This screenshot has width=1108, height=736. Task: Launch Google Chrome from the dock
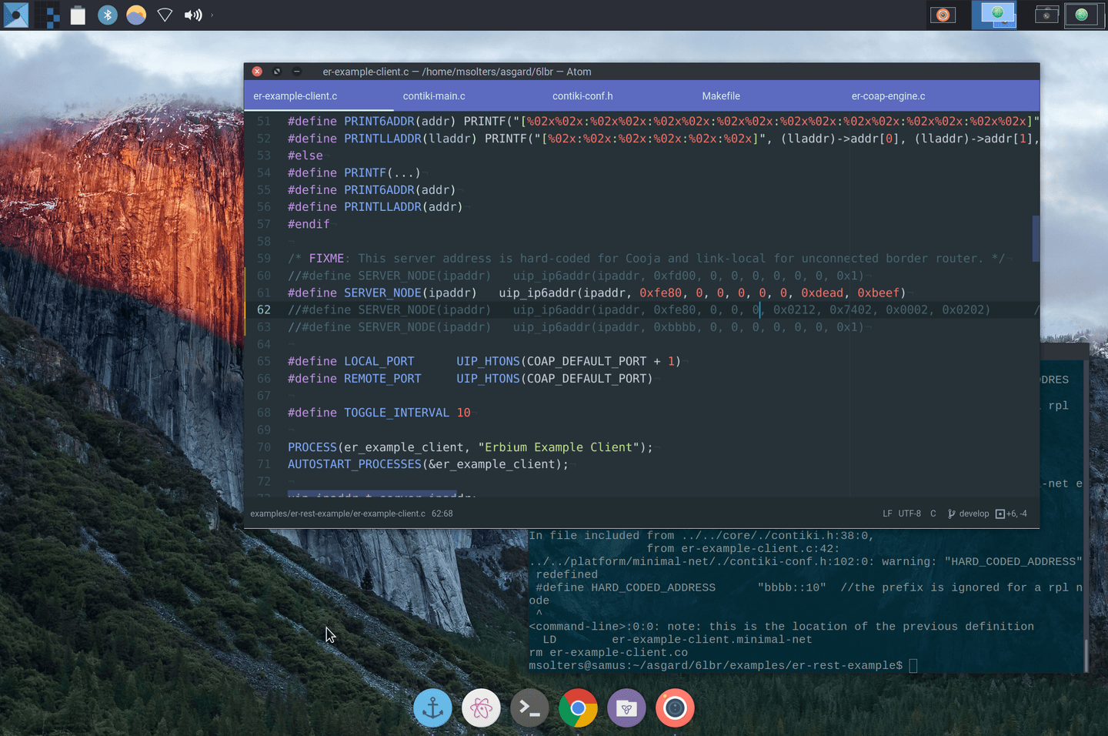tap(578, 708)
